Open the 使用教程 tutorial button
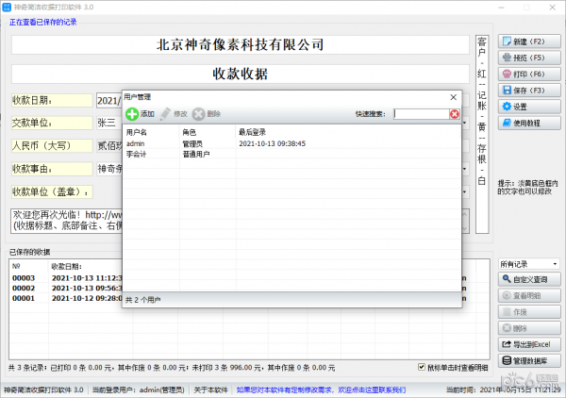 [x=529, y=123]
